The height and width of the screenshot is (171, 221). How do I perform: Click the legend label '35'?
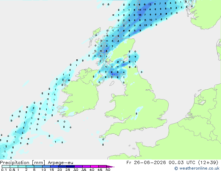pyautogui.click(x=84, y=170)
